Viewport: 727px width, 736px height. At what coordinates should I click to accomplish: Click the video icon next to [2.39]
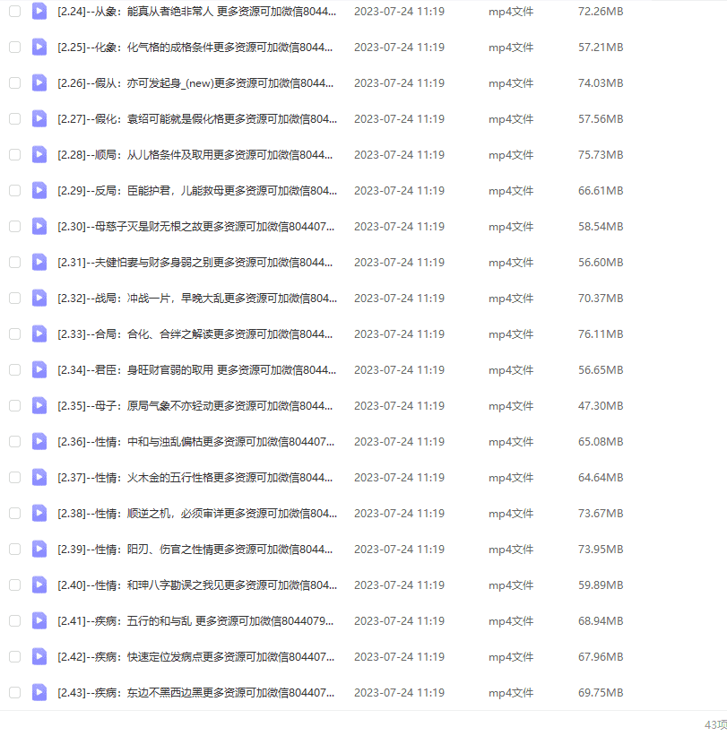[x=39, y=549]
